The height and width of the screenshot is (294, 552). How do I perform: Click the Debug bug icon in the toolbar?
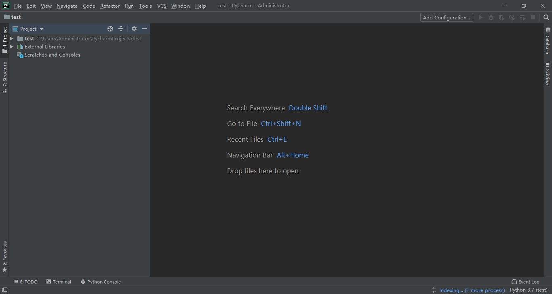(491, 17)
